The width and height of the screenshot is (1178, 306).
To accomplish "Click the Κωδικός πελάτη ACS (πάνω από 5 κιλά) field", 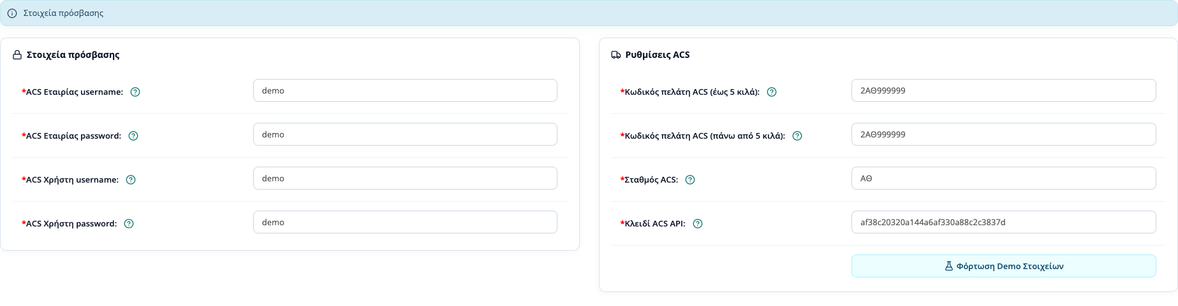I will [x=1003, y=134].
